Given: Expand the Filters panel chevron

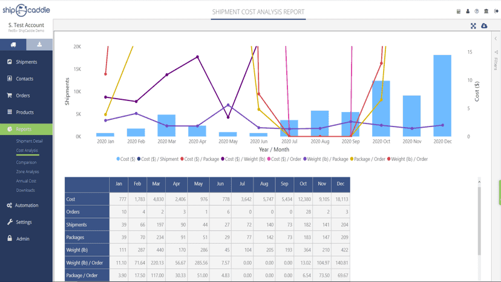Looking at the screenshot, I should (496, 39).
